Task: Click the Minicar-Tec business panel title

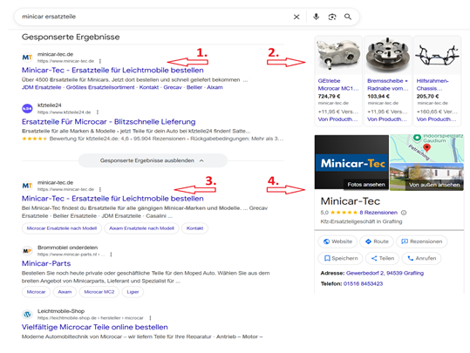Action: tap(351, 201)
